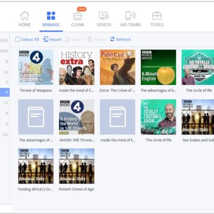Click the Select All label
Viewport: 214px width, 214px height.
tap(30, 39)
